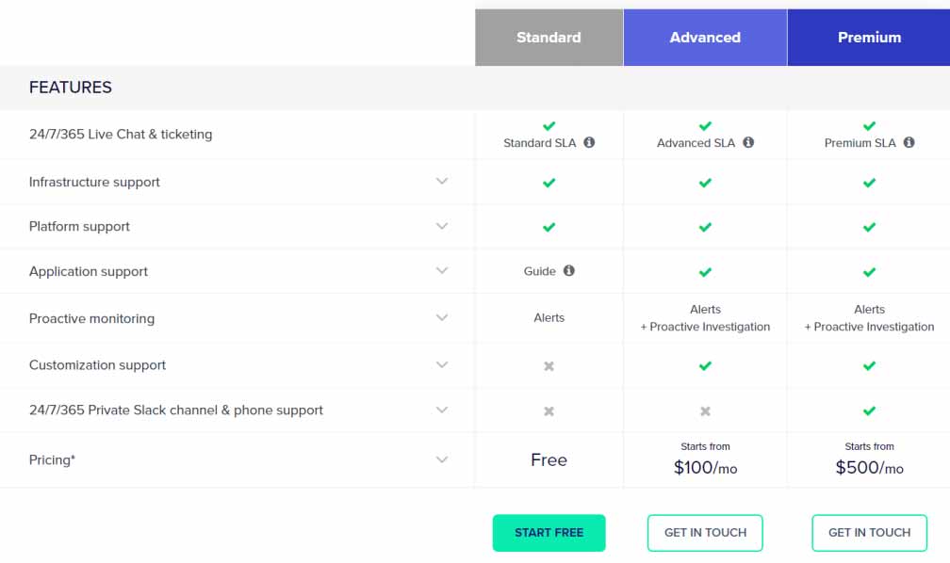Click the Infrastructure support checkmark under Standard
950x563 pixels.
(549, 181)
